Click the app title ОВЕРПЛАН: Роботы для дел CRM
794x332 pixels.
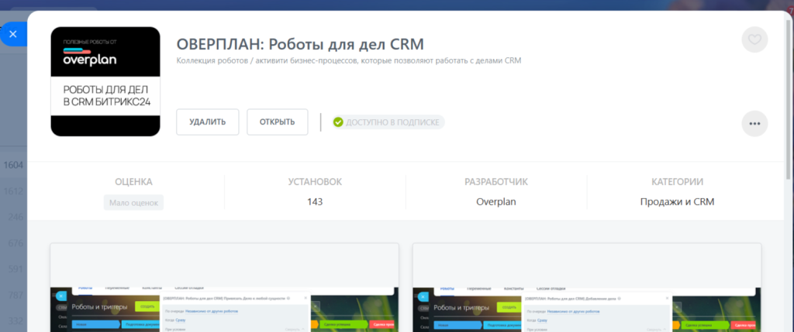[x=301, y=43]
